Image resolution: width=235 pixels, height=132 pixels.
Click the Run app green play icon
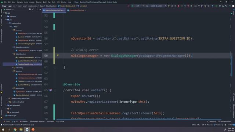[169, 6]
